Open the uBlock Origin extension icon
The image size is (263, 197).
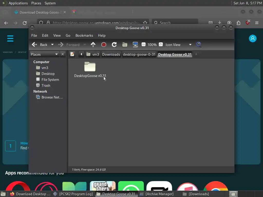tap(248, 23)
